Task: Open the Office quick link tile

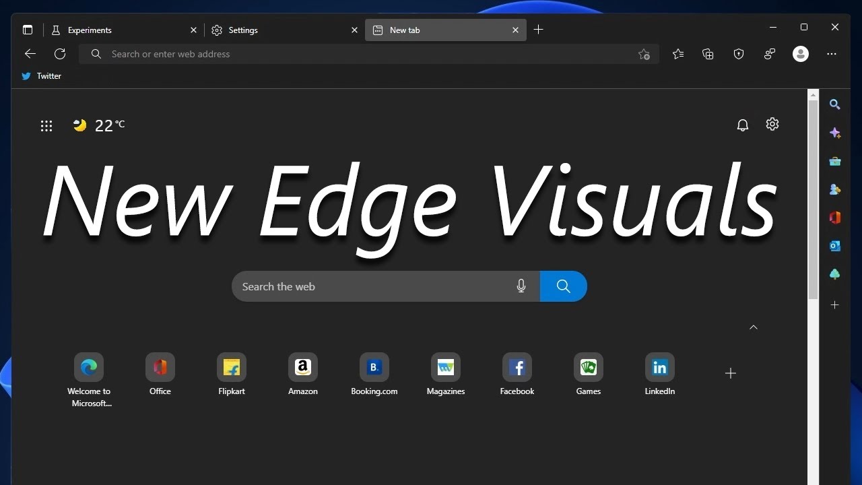Action: (x=160, y=375)
